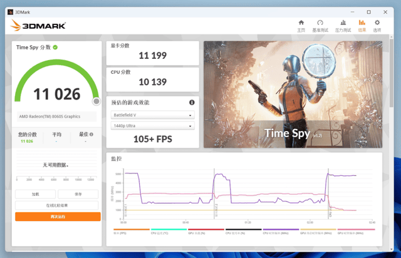Click 在线比较结果 compare online button
Image resolution: width=401 pixels, height=258 pixels.
(57, 205)
